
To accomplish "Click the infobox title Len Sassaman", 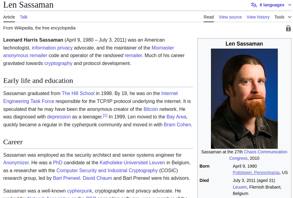I will 244,44.
